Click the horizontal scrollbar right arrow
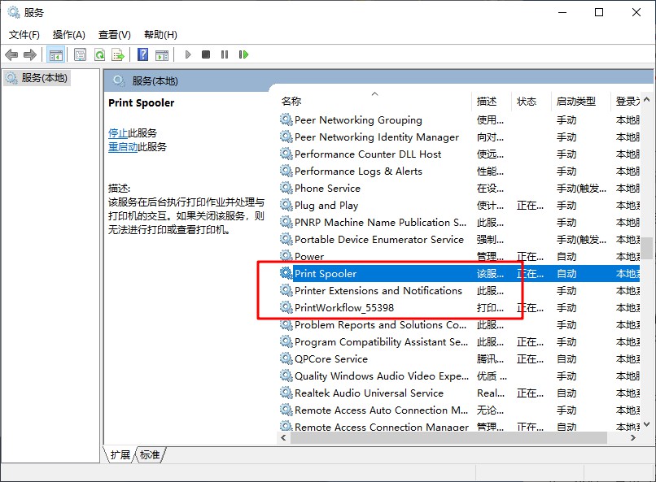656x482 pixels. (x=633, y=437)
